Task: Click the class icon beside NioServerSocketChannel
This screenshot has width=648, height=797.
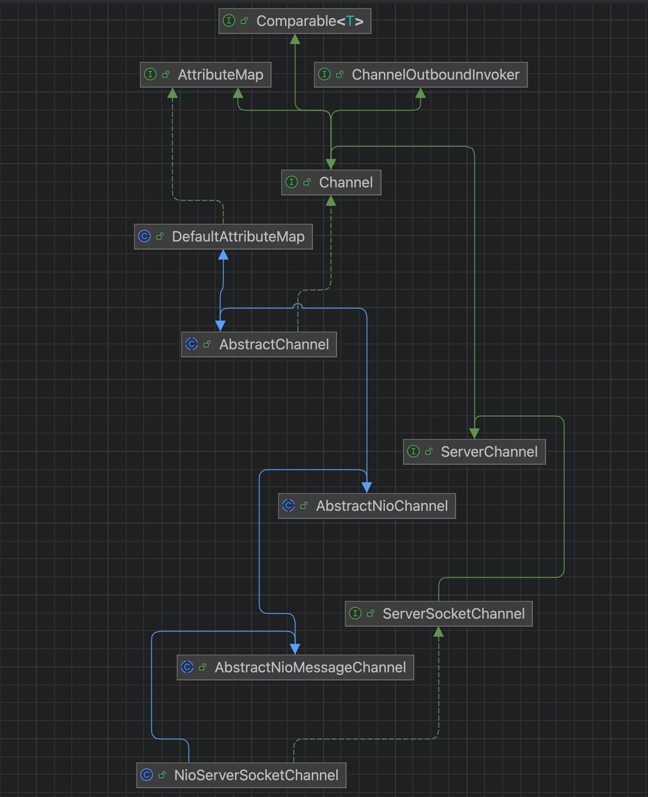Action: click(147, 775)
